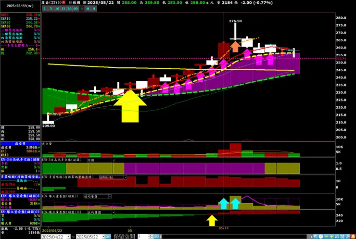Click the resize chart icon in bottom toolbar
Viewport: 356px width, 239px height.
coord(337,237)
